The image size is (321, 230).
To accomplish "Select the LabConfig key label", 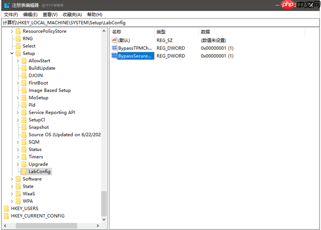I will (39, 172).
